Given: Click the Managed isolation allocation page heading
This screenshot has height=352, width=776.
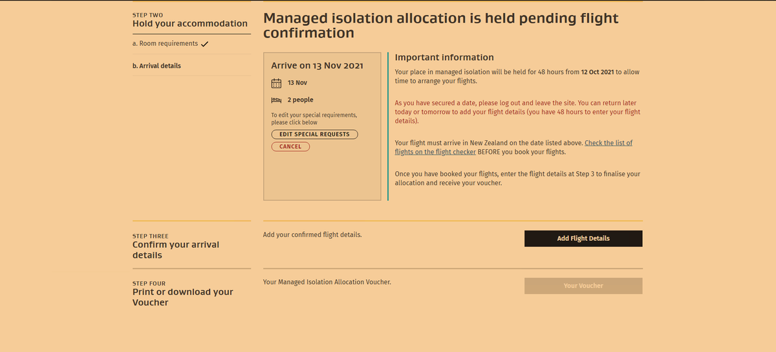Looking at the screenshot, I should (441, 25).
